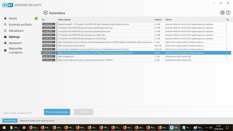Viewport: 233px width, 131px height.
Task: Select the Chrome Cache f_01c6ad entry
Action: point(136,49)
